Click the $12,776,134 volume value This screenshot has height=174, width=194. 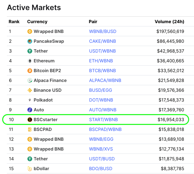click(171, 149)
